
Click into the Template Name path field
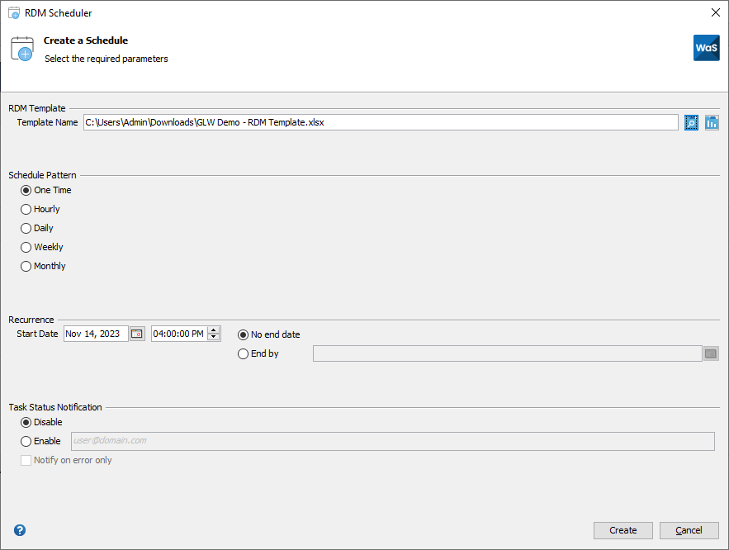380,122
